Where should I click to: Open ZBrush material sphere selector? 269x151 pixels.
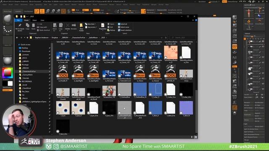pyautogui.click(x=8, y=61)
